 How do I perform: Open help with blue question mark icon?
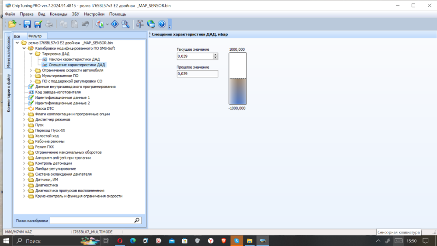162,24
